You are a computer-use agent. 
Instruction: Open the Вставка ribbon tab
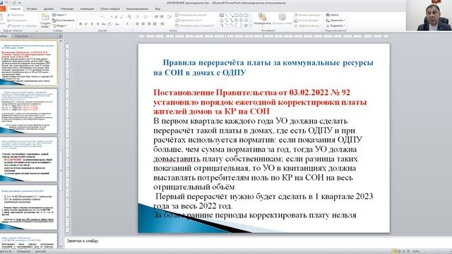(32, 9)
